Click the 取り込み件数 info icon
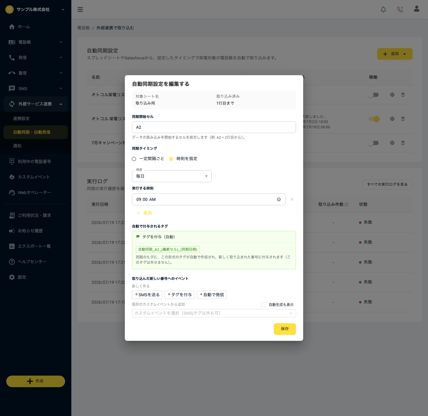The height and width of the screenshot is (416, 428). pos(347,204)
